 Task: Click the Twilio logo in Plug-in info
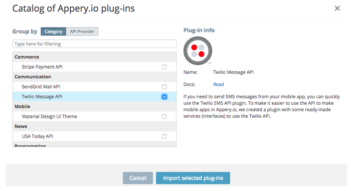[x=198, y=51]
